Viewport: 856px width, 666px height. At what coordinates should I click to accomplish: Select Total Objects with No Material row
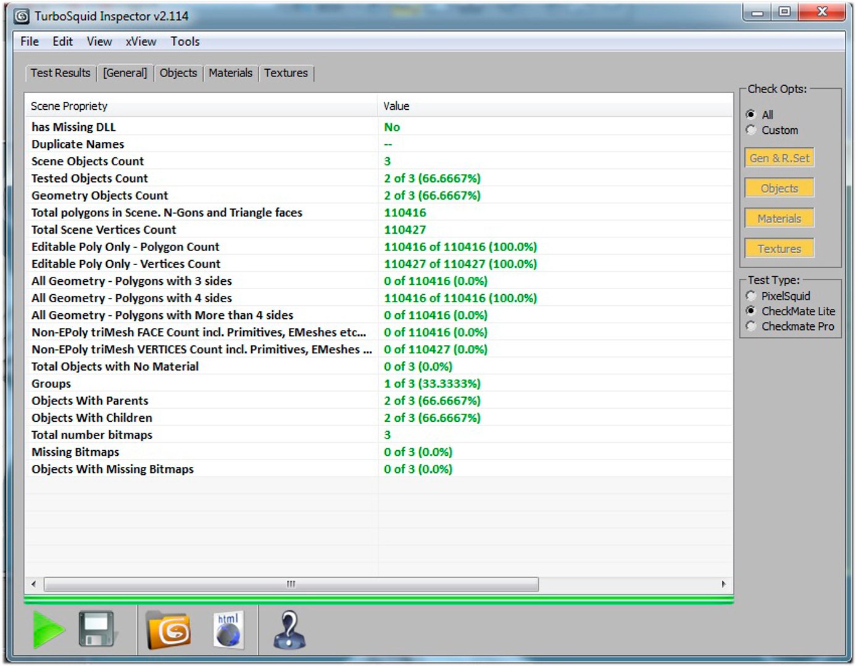pos(379,366)
